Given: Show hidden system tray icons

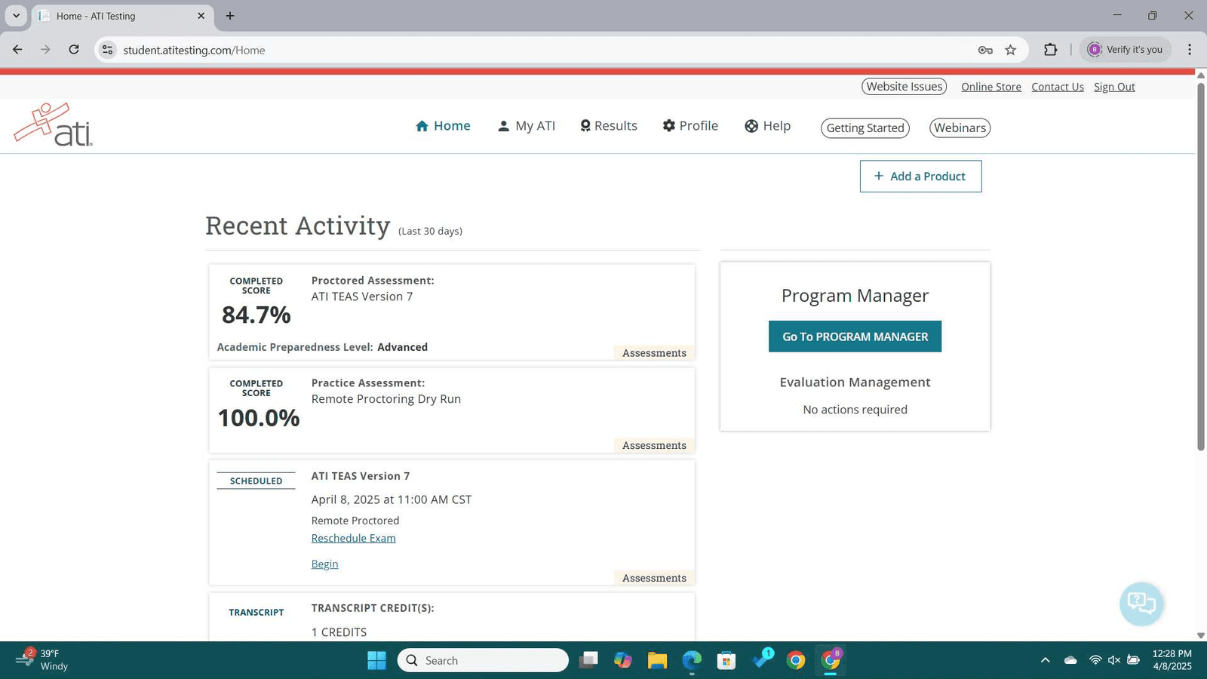Looking at the screenshot, I should pyautogui.click(x=1045, y=660).
